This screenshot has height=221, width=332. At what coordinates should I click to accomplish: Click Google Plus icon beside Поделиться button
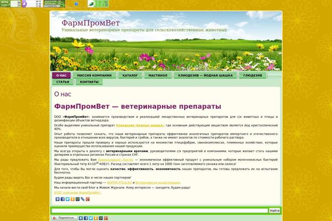coord(106,218)
